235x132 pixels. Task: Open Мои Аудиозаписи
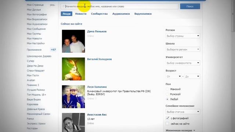[37, 24]
